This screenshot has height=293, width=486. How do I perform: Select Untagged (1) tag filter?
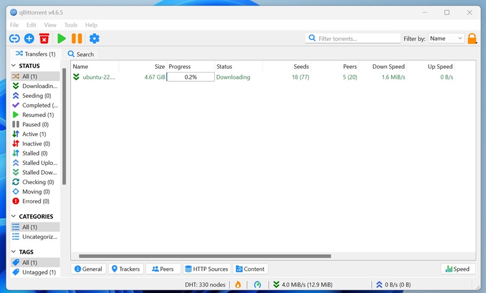(x=35, y=272)
